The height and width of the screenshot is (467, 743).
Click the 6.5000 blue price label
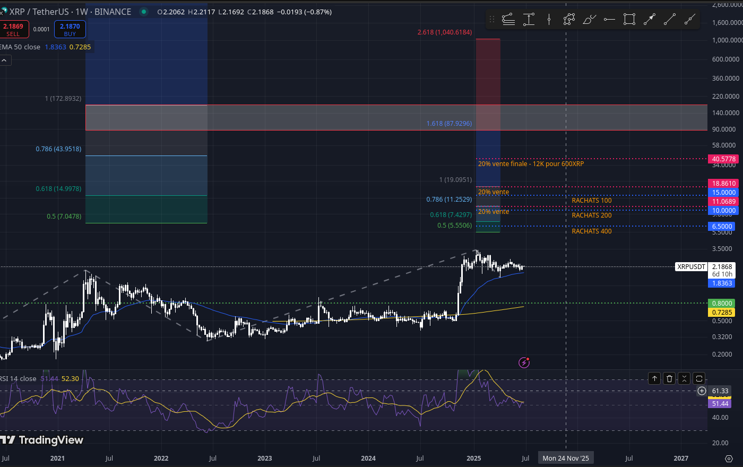click(x=722, y=226)
